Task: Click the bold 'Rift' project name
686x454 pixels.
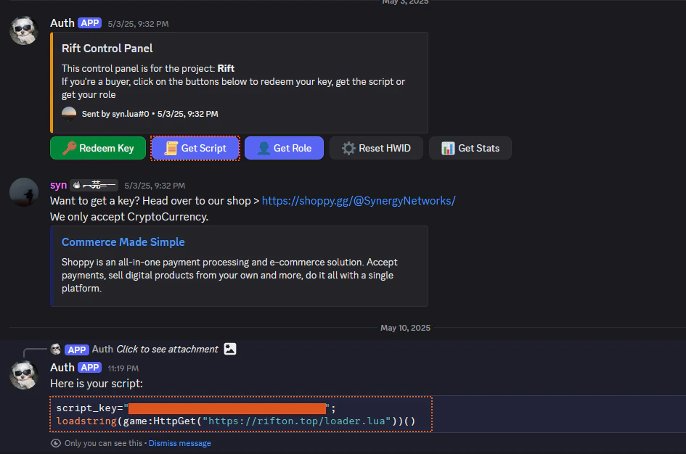Action: coord(226,69)
